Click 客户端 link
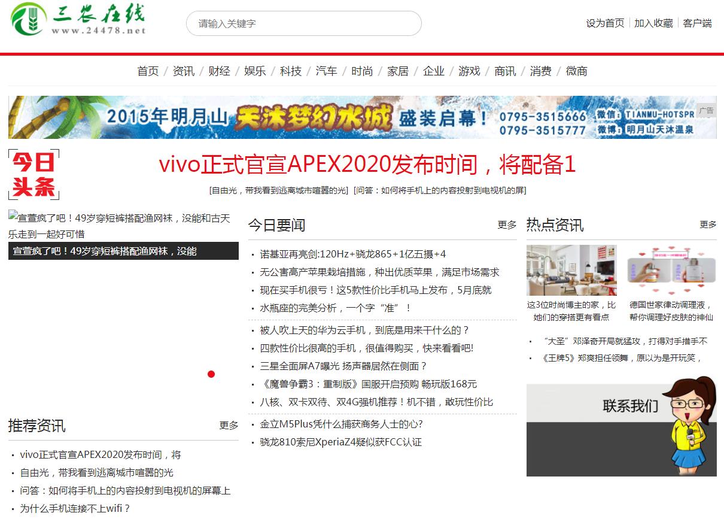This screenshot has height=522, width=724. pyautogui.click(x=697, y=23)
